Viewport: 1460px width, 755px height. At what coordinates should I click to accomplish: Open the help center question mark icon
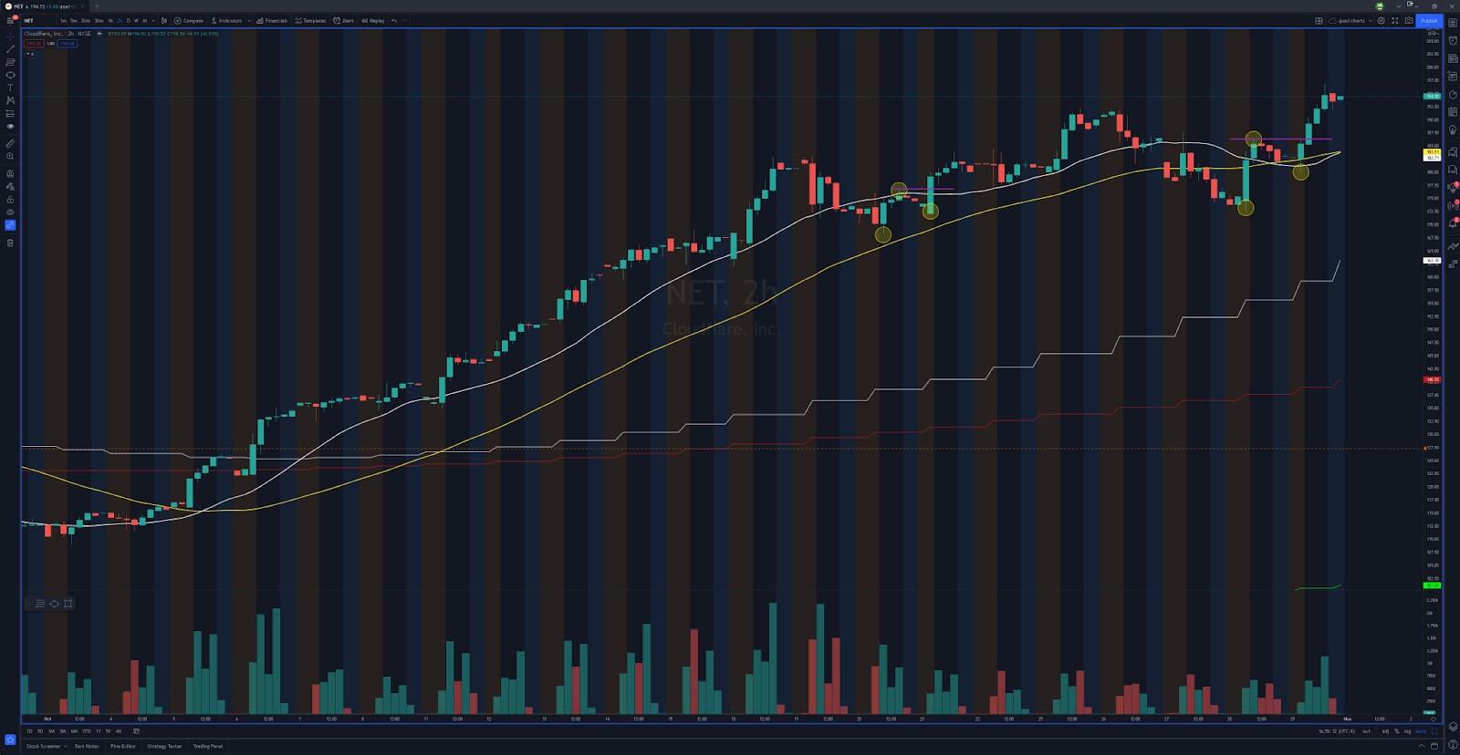click(x=1453, y=744)
